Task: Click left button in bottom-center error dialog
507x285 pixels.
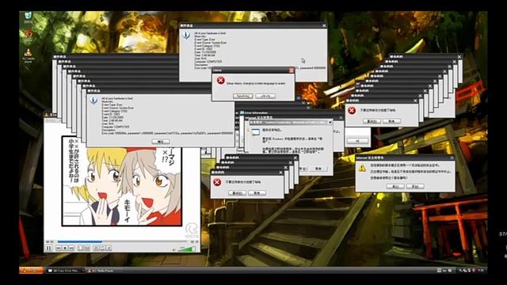Action: (238, 193)
